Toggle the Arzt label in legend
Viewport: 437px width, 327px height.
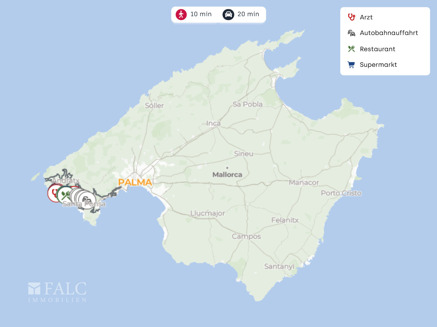[x=366, y=17]
